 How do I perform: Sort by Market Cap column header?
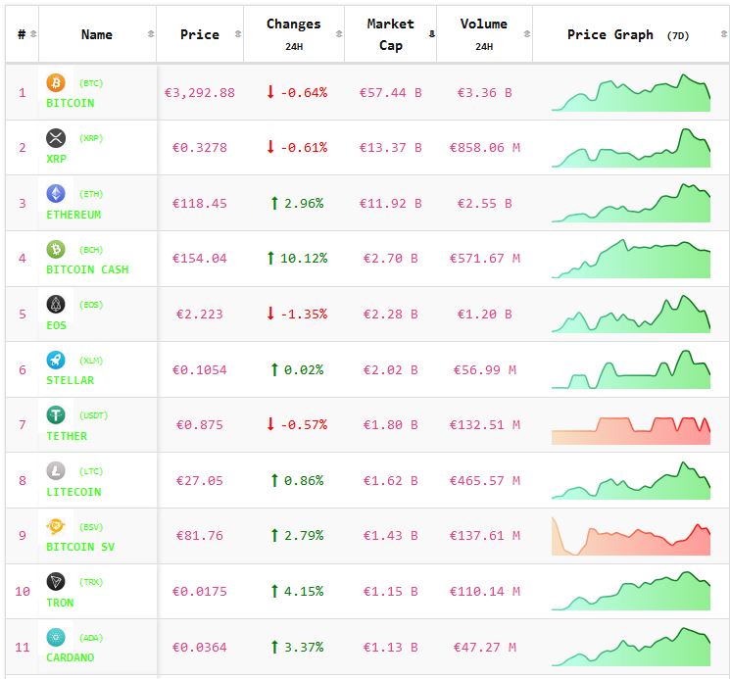[x=390, y=34]
